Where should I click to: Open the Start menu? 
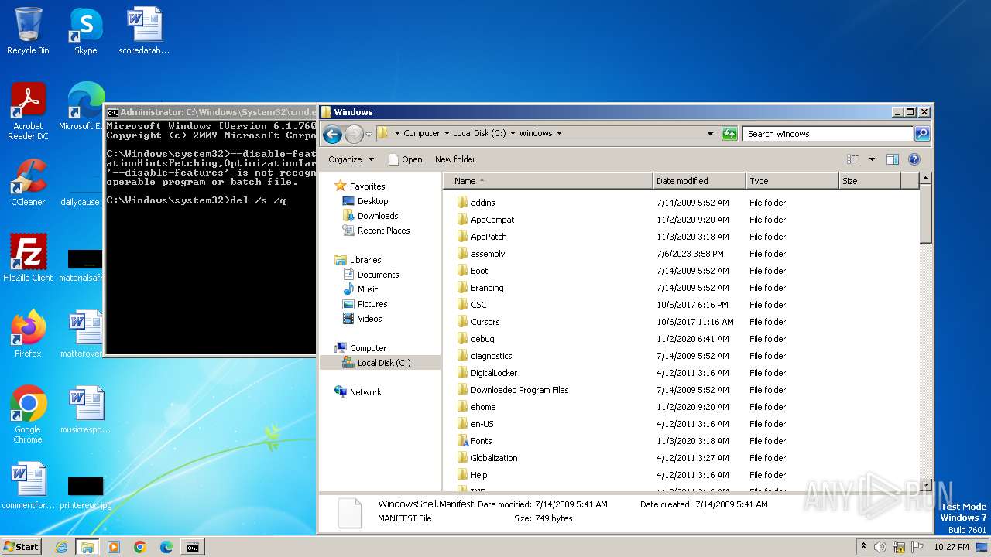22,547
